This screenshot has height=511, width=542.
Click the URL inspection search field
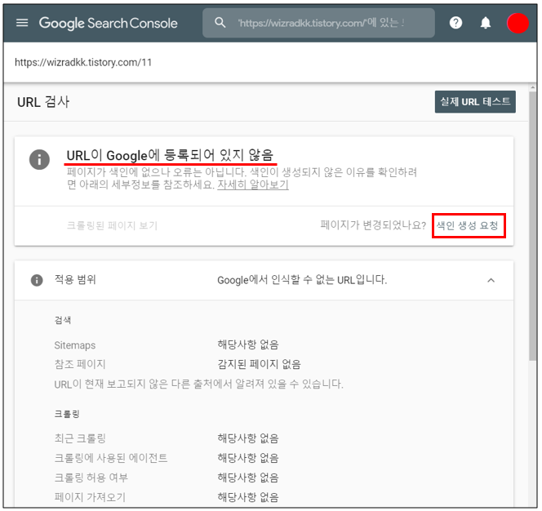click(318, 23)
